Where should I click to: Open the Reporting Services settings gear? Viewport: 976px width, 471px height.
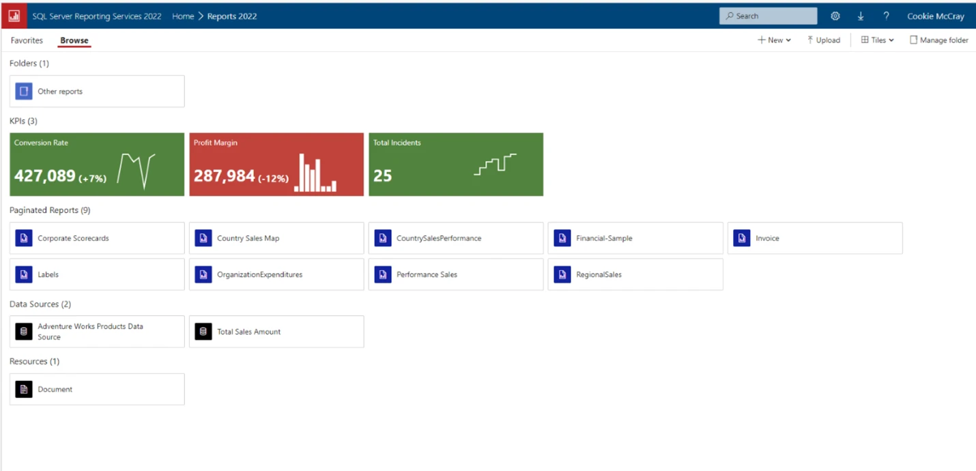835,16
